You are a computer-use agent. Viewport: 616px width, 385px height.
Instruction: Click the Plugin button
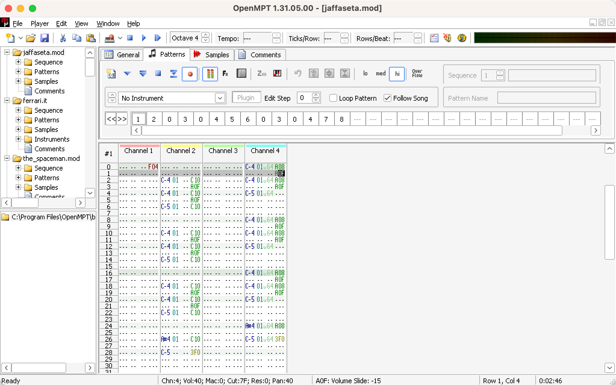click(x=246, y=98)
